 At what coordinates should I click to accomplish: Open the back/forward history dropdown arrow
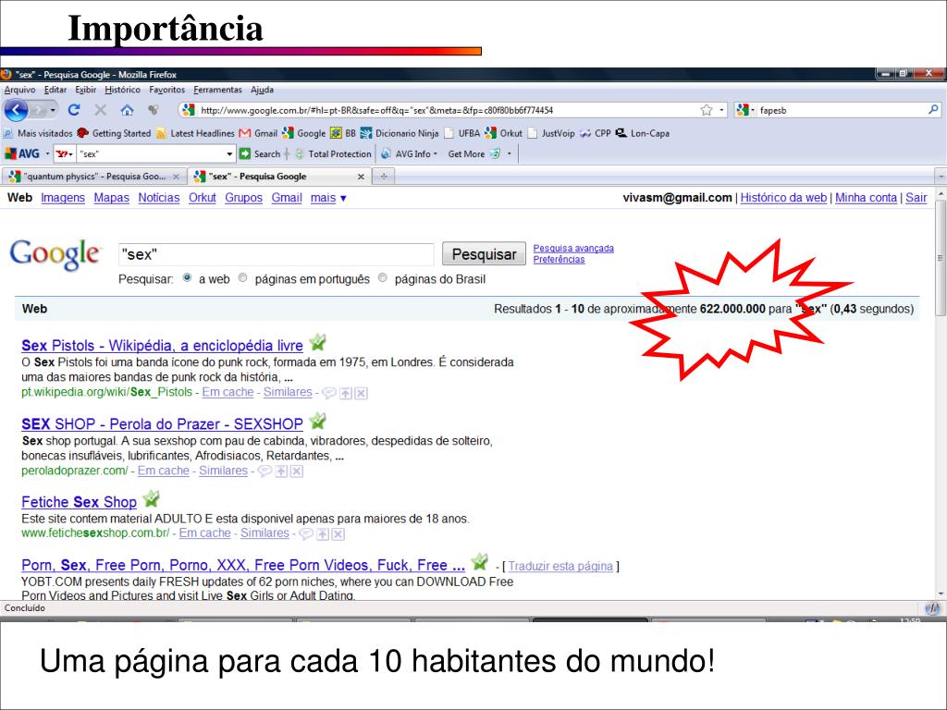(x=53, y=111)
